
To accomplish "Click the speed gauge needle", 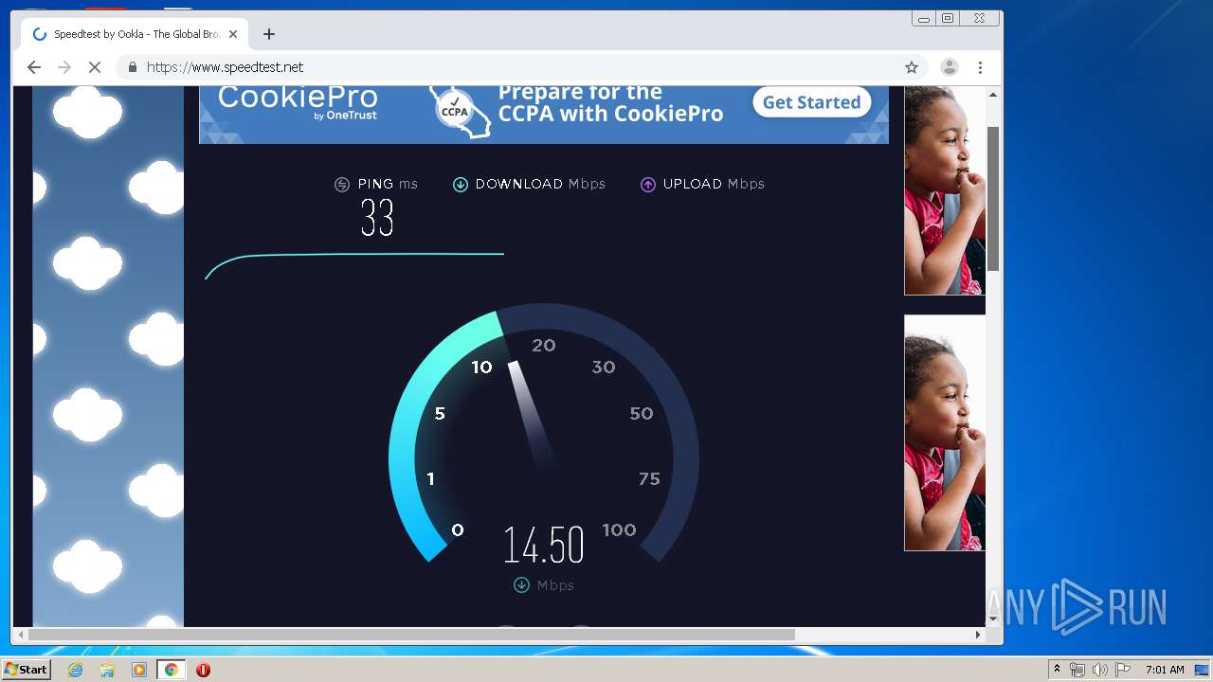I will pos(532,414).
